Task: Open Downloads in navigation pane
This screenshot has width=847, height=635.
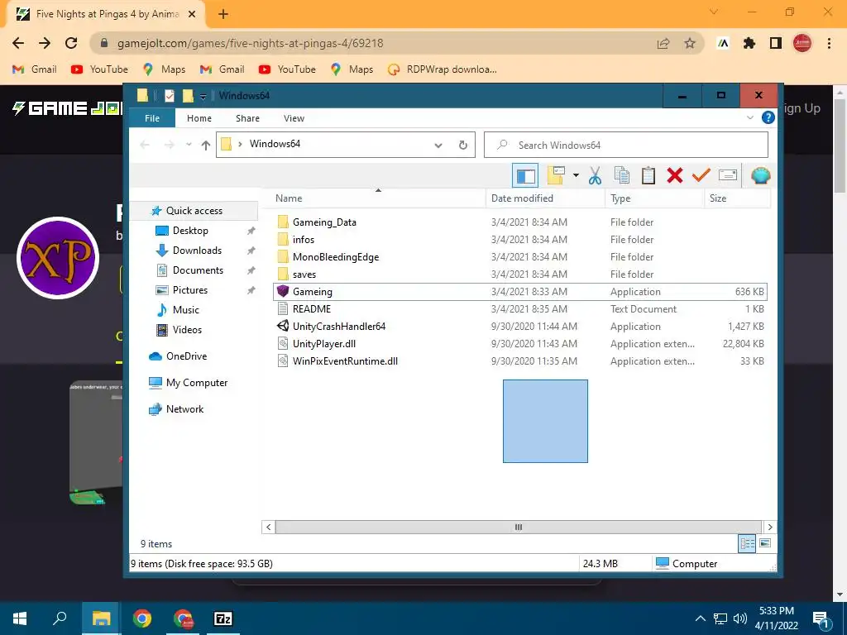Action: pyautogui.click(x=197, y=251)
